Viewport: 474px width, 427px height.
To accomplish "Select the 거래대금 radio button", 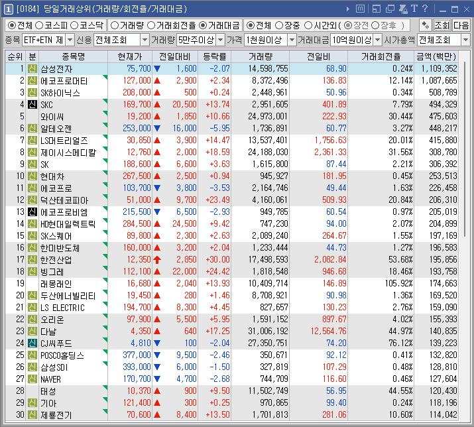I will click(x=203, y=25).
